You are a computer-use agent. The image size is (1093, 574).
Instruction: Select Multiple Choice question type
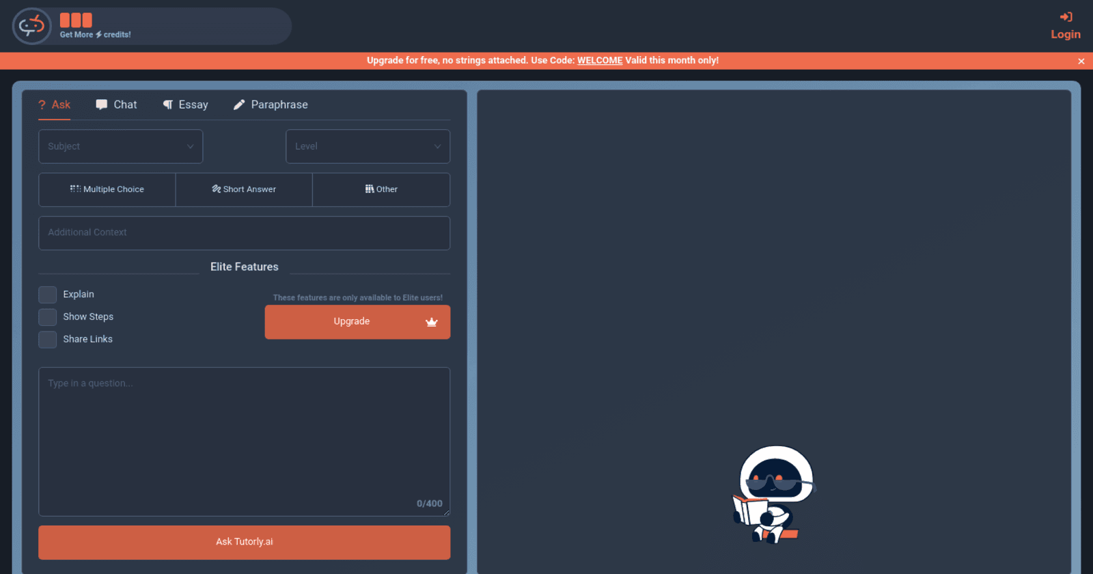107,189
